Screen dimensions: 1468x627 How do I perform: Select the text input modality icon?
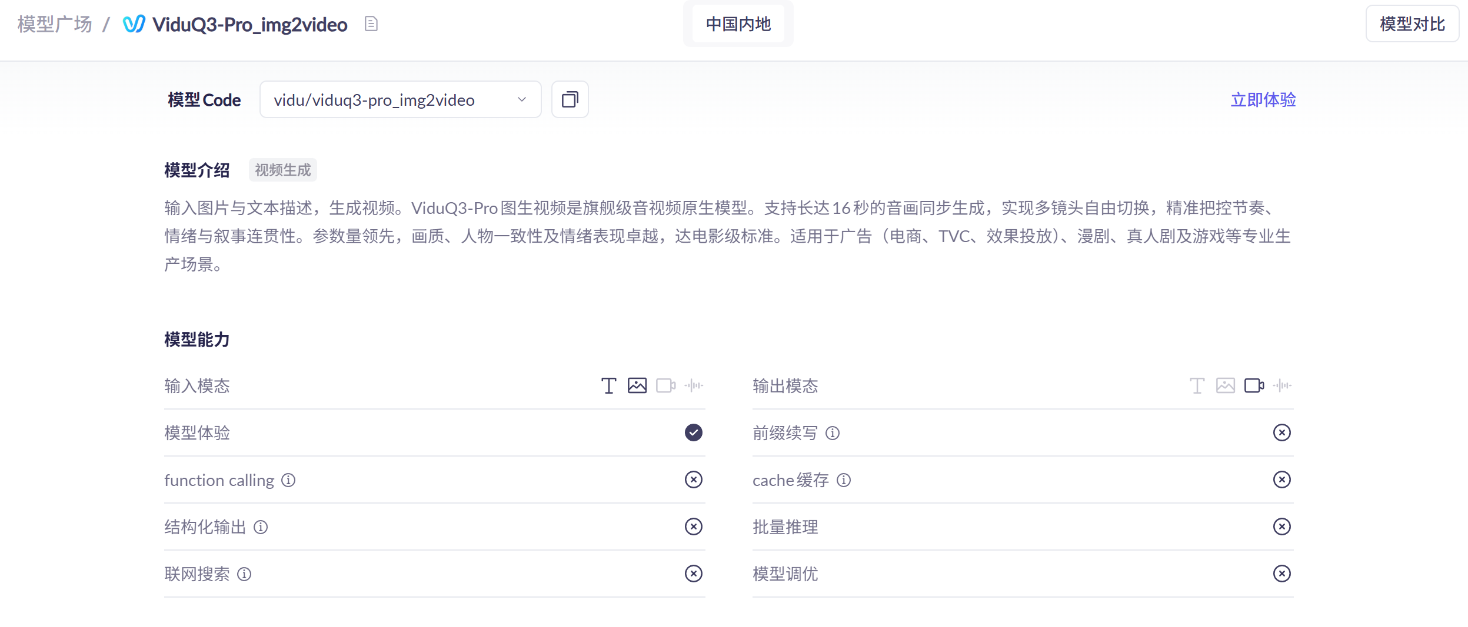(608, 385)
